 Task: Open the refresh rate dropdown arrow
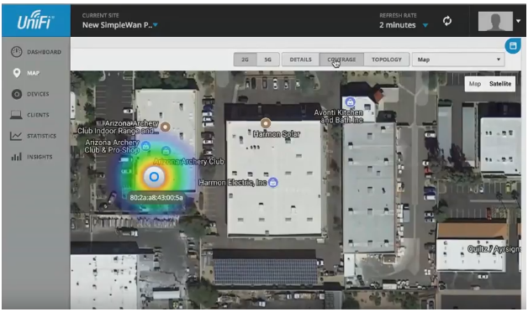click(425, 25)
